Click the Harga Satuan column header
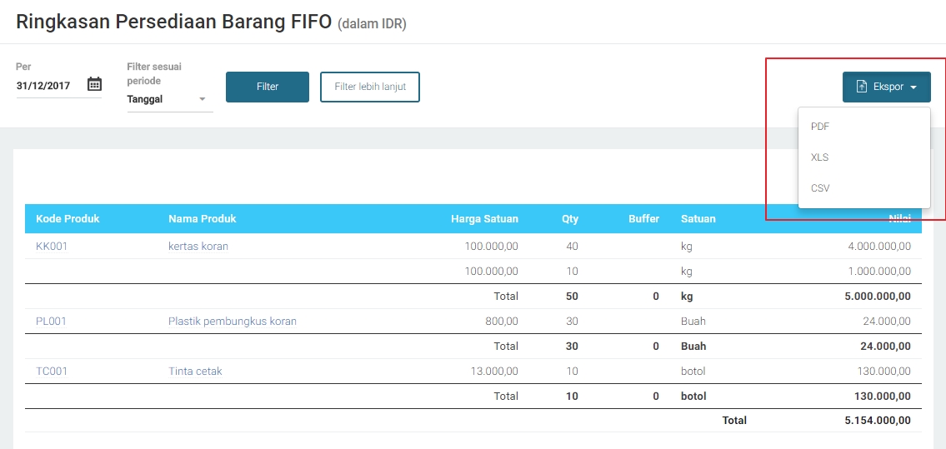The width and height of the screenshot is (946, 449). click(x=484, y=219)
